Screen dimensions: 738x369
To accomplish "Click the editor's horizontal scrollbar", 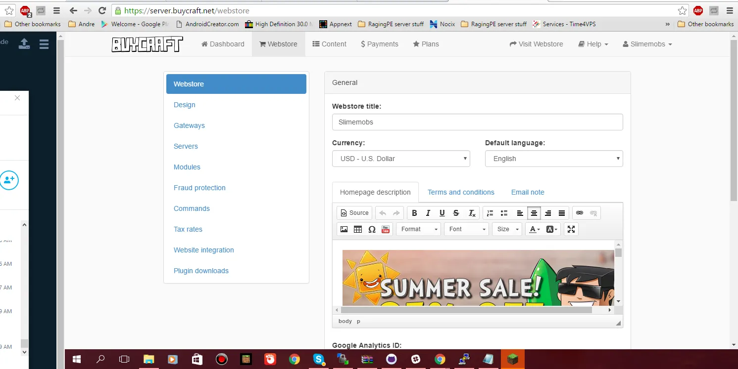I will 466,310.
